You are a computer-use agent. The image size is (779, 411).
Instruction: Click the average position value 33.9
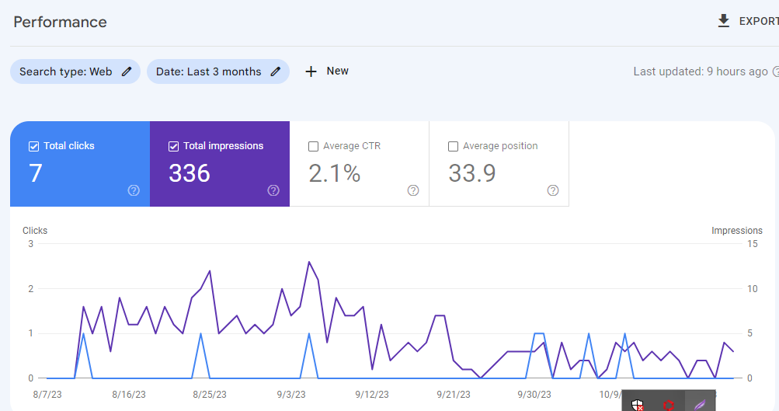pyautogui.click(x=472, y=173)
